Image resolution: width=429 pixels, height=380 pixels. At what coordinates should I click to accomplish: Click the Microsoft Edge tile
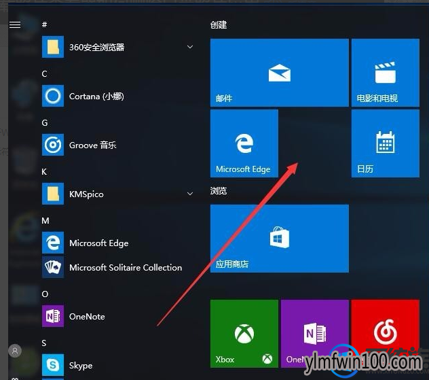pos(244,143)
